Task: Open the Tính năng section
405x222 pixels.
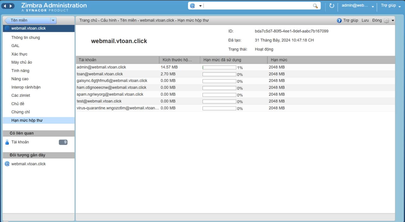Action: (x=20, y=71)
